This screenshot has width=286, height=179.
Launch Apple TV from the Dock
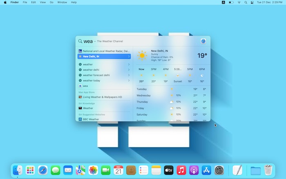[x=169, y=170]
